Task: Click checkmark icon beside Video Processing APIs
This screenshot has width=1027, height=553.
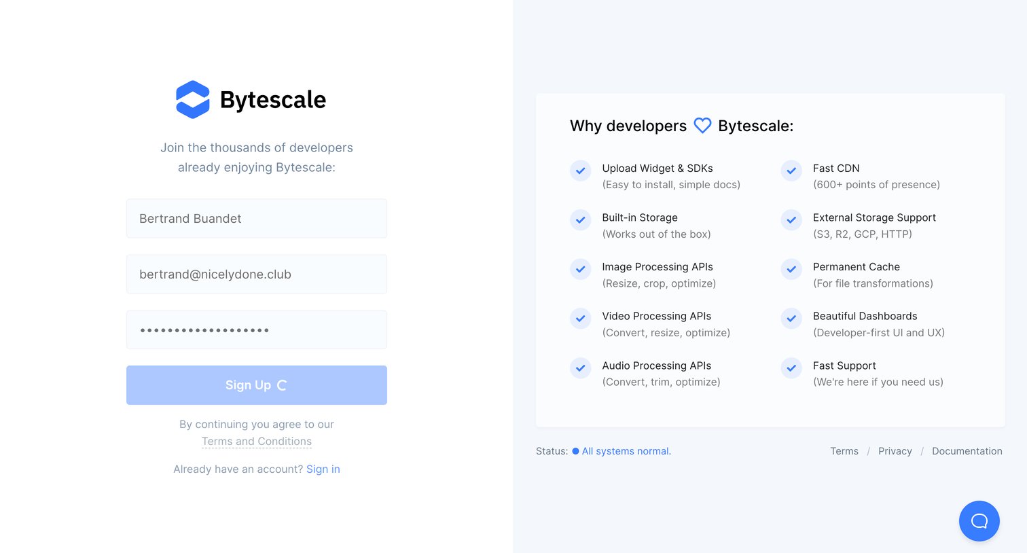Action: click(x=580, y=318)
